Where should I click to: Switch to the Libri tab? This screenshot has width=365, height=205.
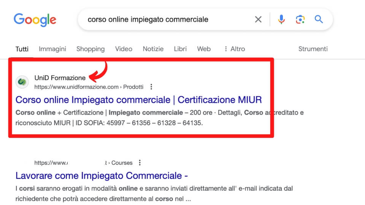point(180,49)
